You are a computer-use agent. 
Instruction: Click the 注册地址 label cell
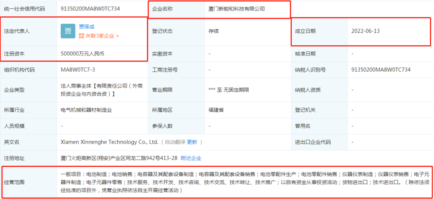point(29,158)
